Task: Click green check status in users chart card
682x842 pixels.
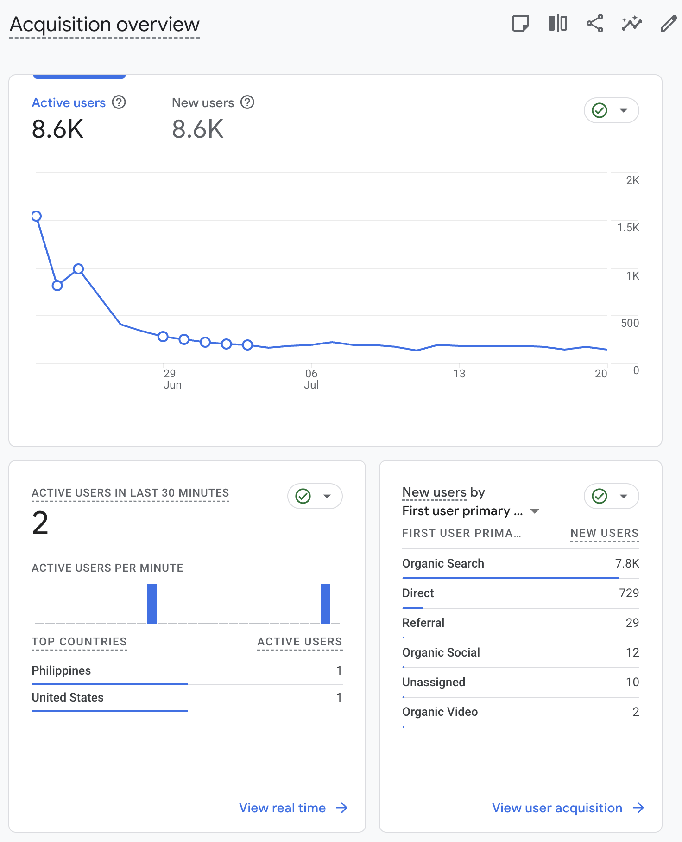Action: coord(600,110)
